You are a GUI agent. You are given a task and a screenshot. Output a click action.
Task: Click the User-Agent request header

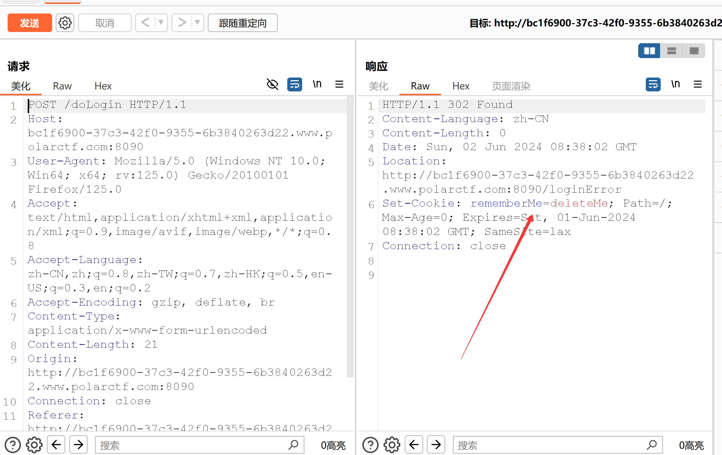(177, 175)
